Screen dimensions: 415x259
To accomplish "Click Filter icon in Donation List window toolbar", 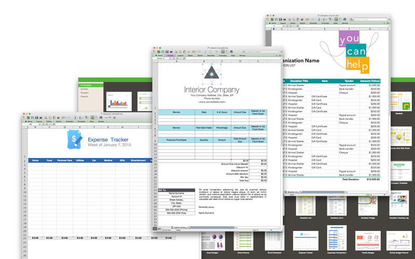I will click(330, 19).
